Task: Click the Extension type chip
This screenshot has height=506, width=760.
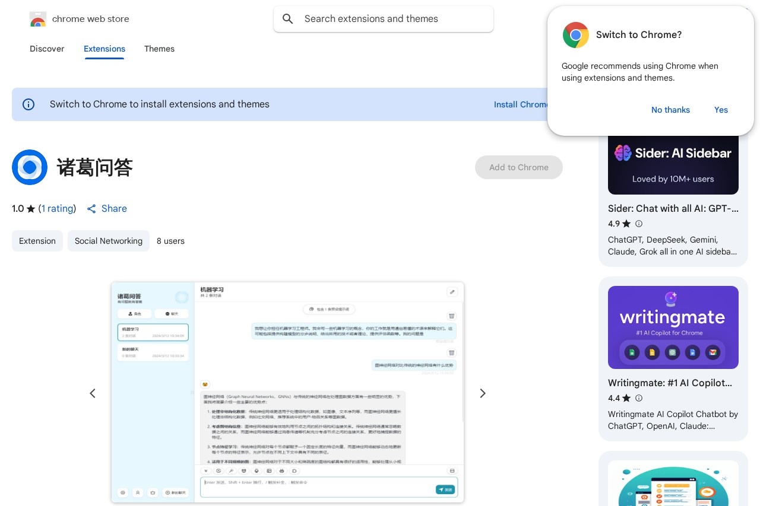Action: (37, 241)
